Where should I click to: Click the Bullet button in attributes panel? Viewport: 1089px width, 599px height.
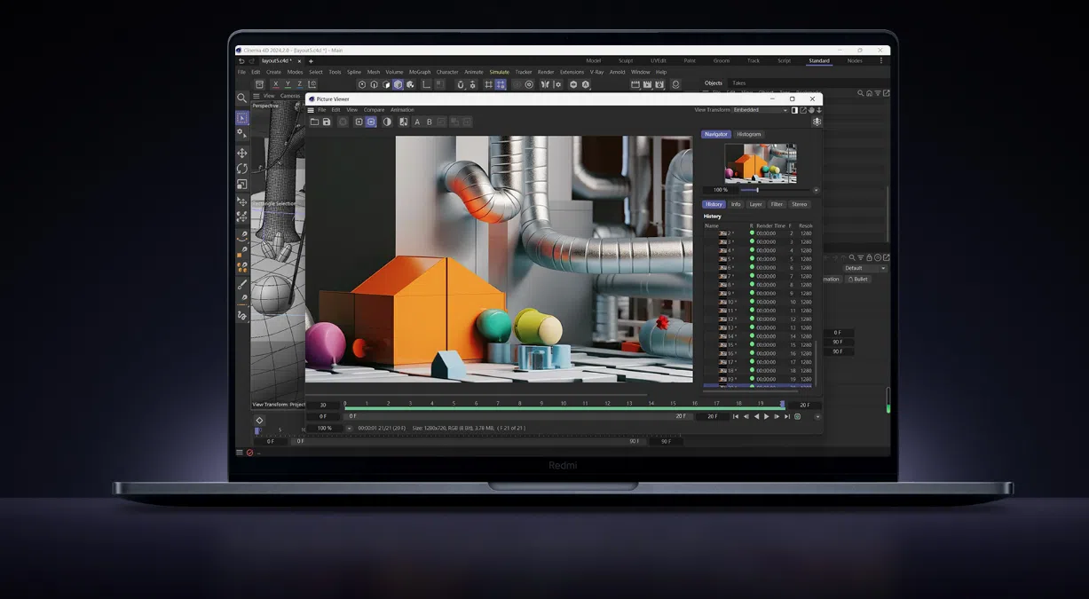858,279
